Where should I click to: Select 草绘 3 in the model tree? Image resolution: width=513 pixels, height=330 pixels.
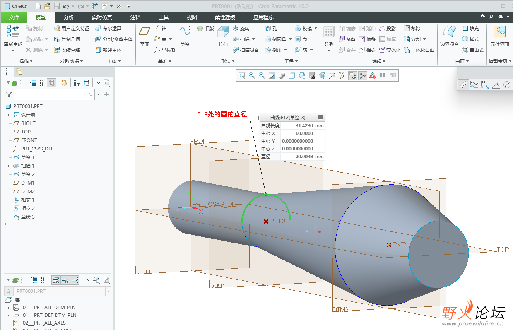point(28,217)
